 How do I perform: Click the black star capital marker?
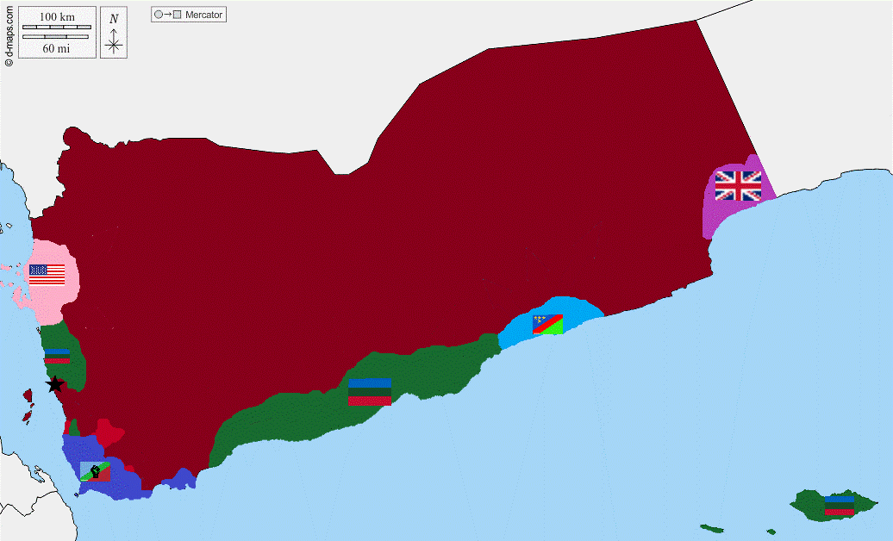pos(54,384)
